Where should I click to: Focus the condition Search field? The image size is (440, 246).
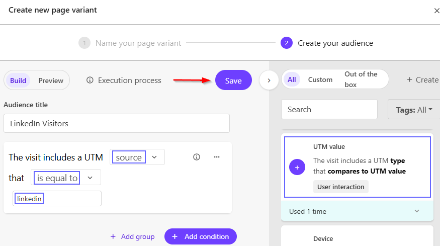coord(329,109)
